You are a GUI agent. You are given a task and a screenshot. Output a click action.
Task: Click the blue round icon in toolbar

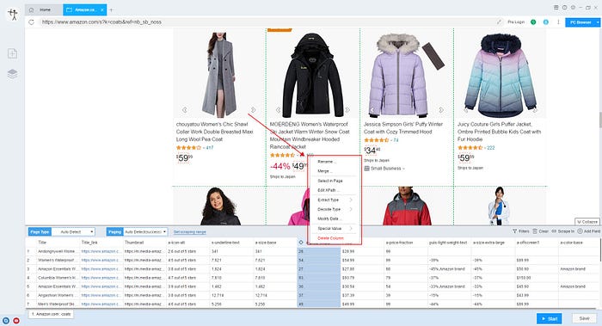pyautogui.click(x=545, y=22)
